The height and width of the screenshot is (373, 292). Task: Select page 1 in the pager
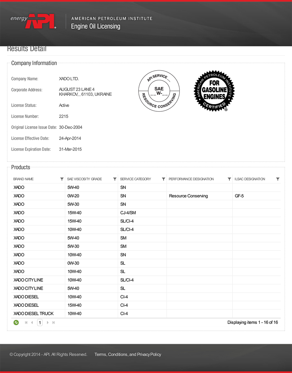pos(40,323)
